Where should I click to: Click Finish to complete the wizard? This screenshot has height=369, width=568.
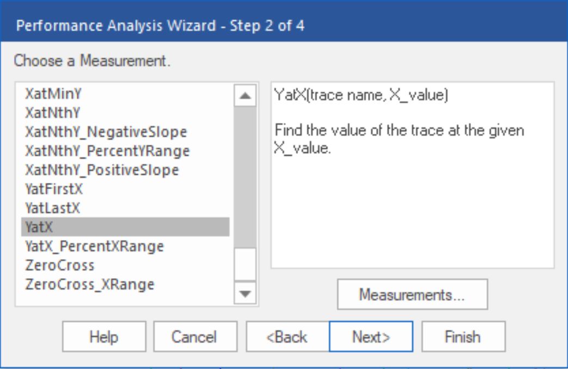[463, 337]
